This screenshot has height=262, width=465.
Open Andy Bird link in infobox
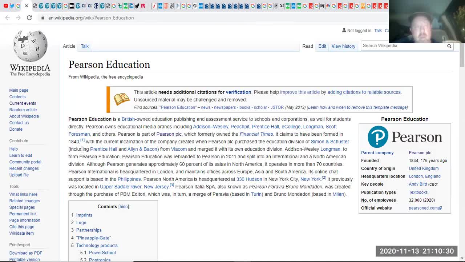tap(418, 184)
